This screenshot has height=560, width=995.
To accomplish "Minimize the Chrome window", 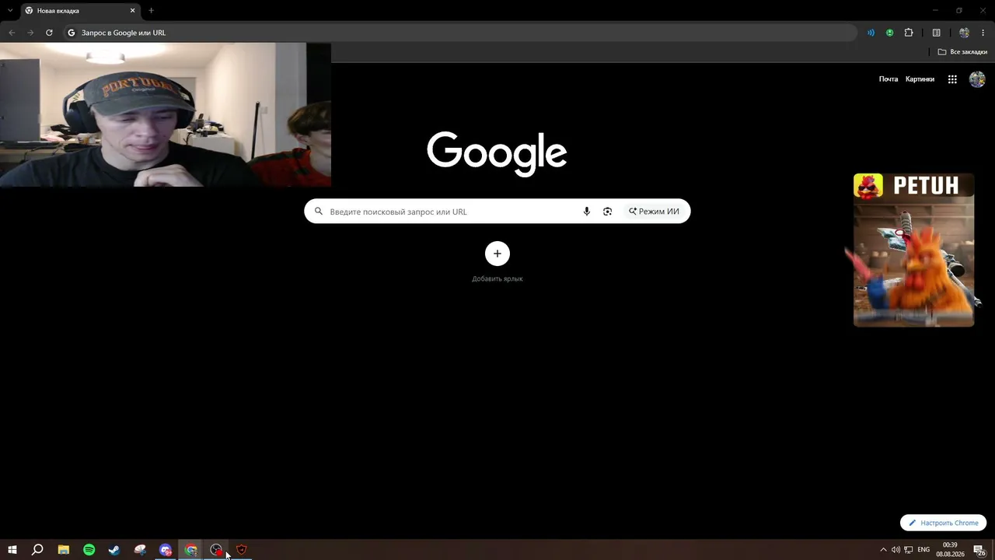I will 936,10.
